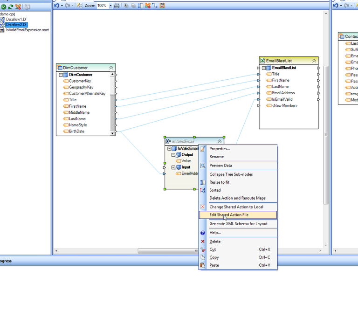
Task: Open Dataflow1.Df in project tree
Action: click(16, 19)
